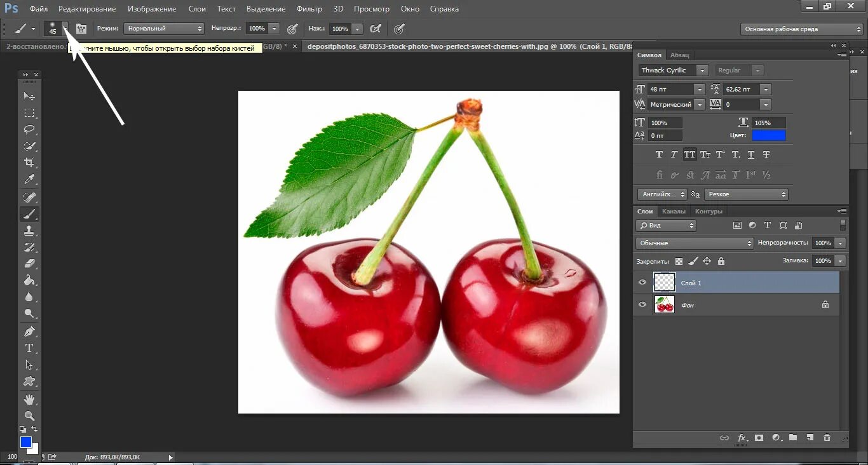This screenshot has width=868, height=465.
Task: Select the Crop tool
Action: tap(29, 163)
